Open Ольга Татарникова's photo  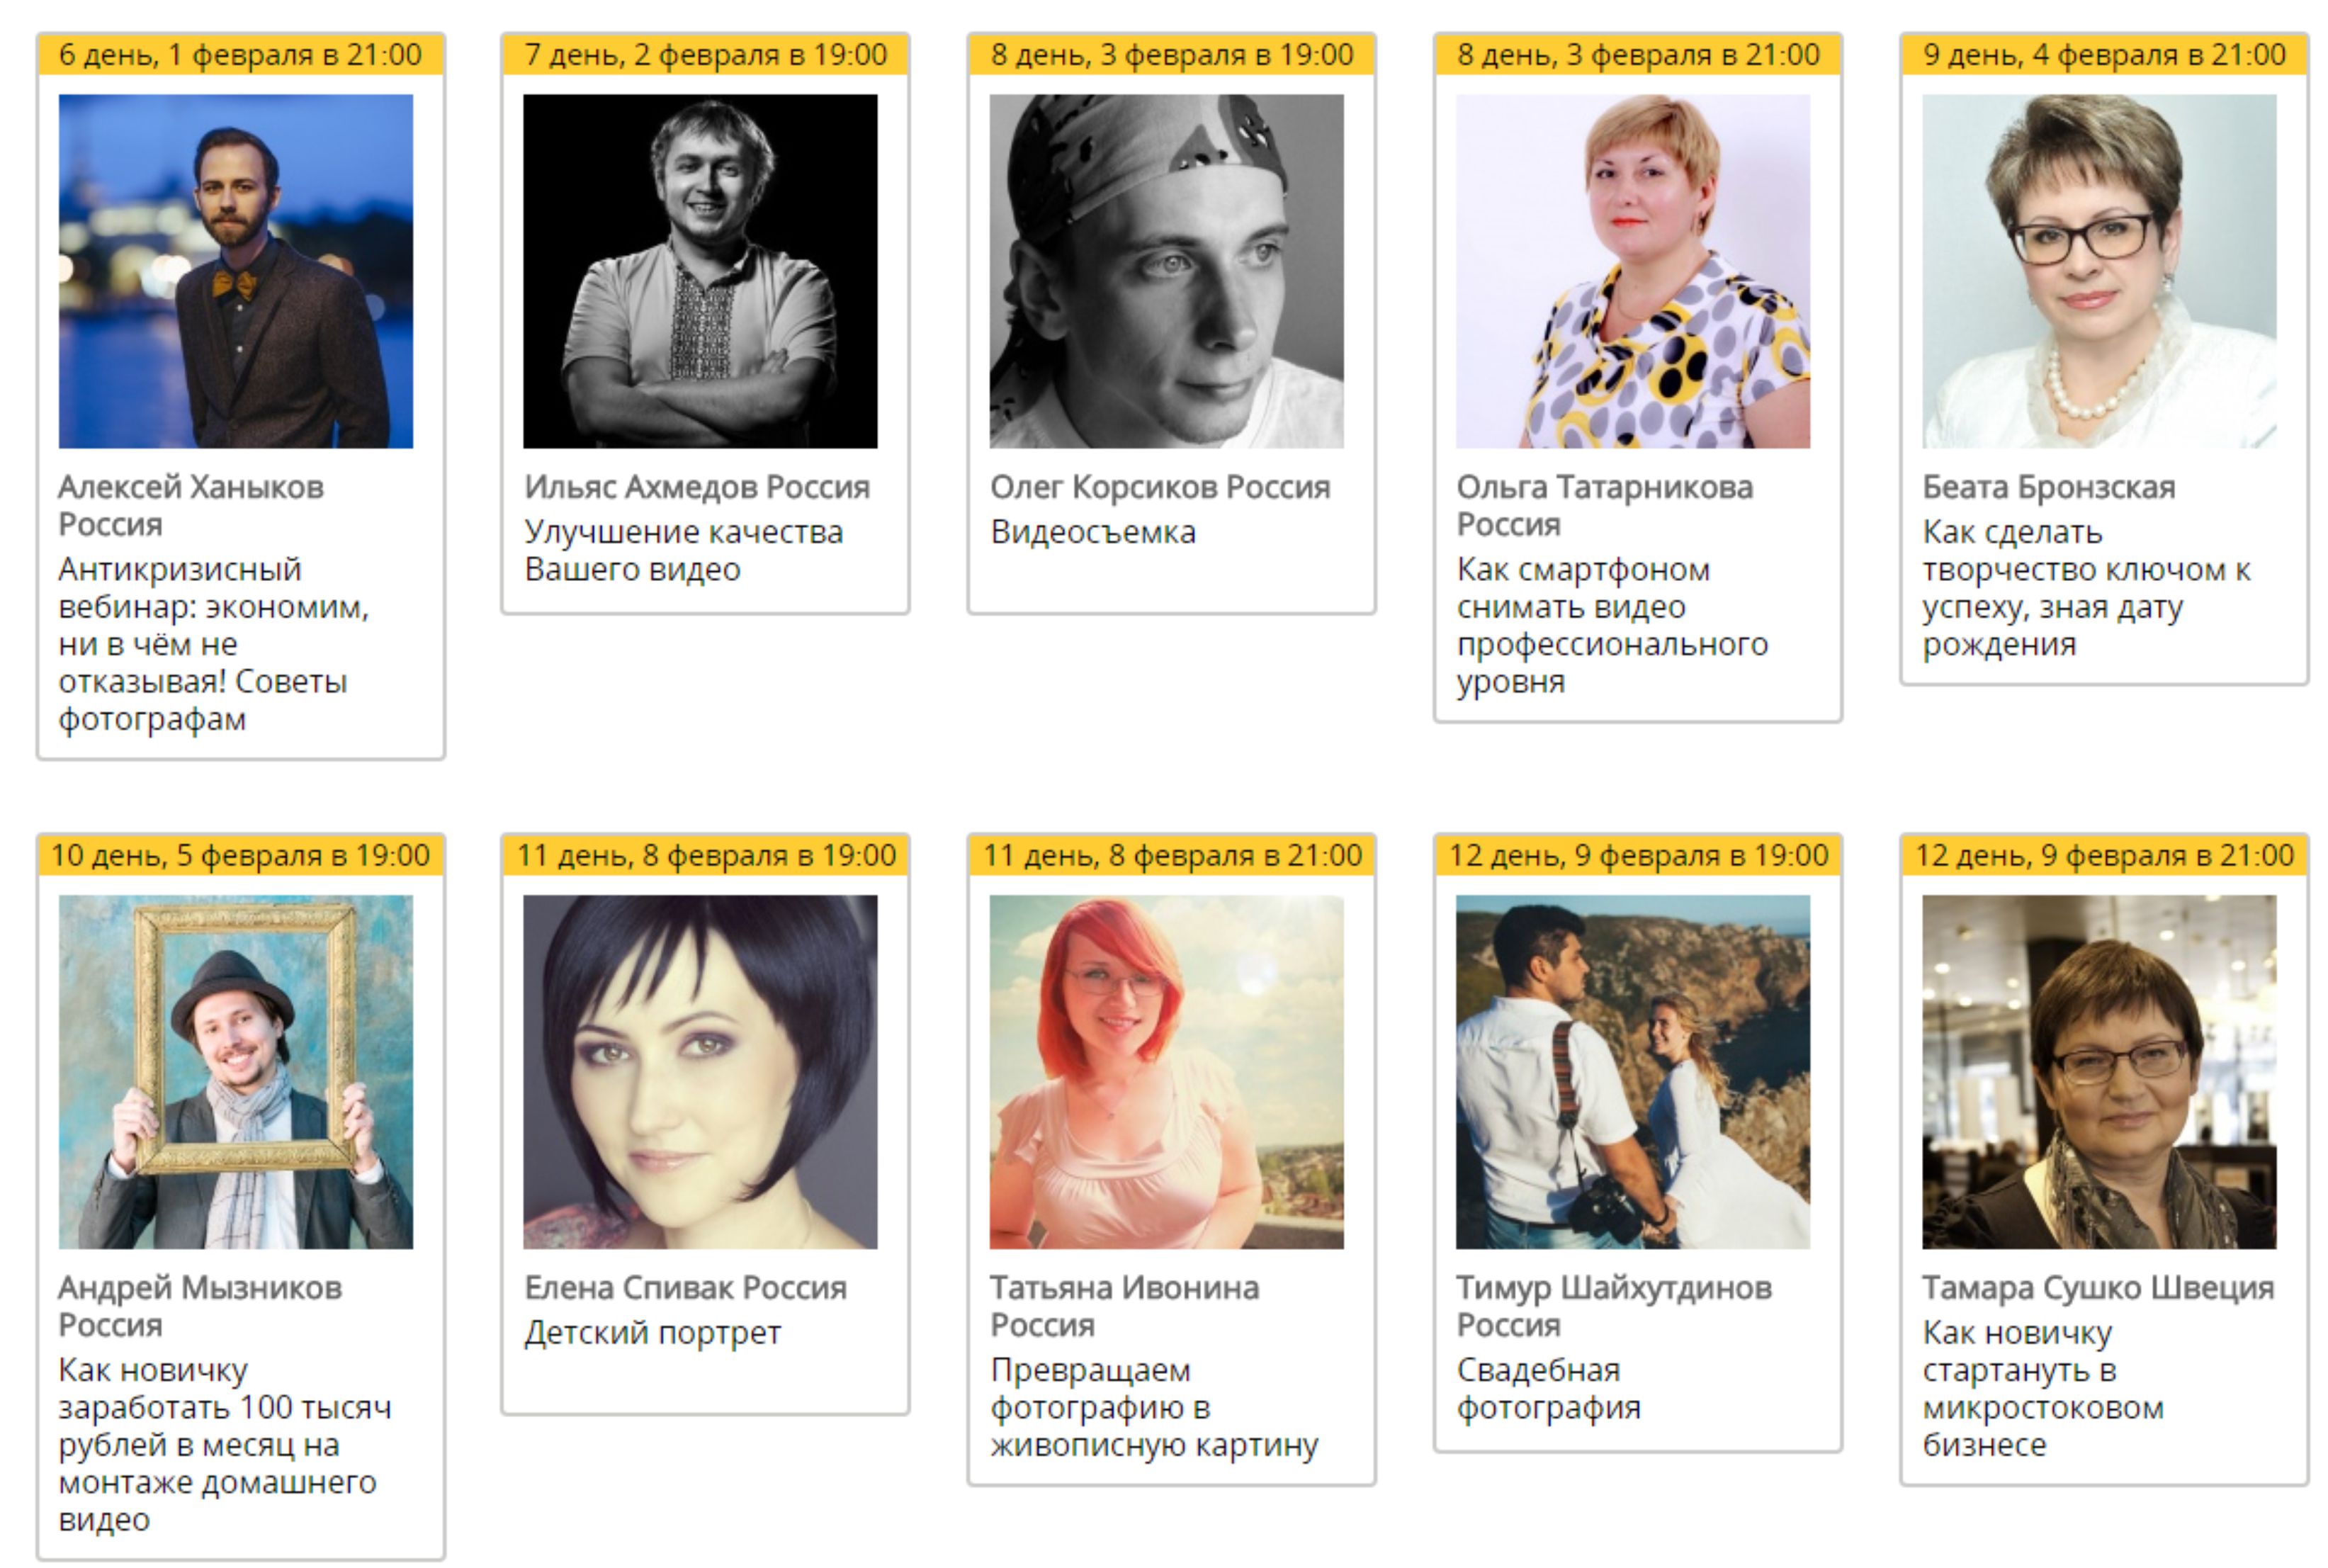[x=1632, y=271]
